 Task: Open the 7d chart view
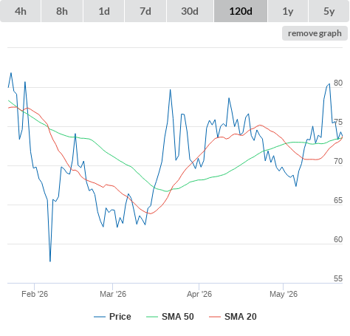[145, 11]
